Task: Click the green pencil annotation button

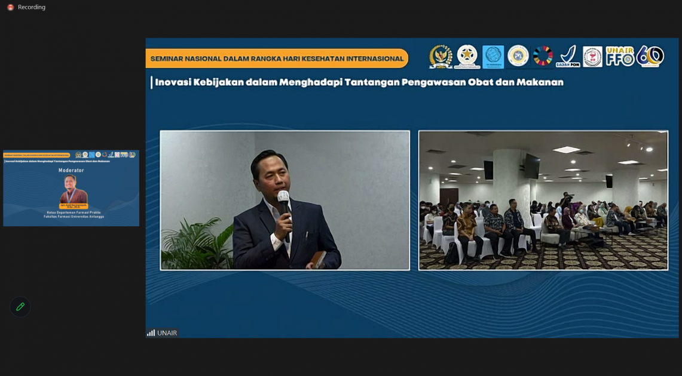Action: pyautogui.click(x=20, y=307)
